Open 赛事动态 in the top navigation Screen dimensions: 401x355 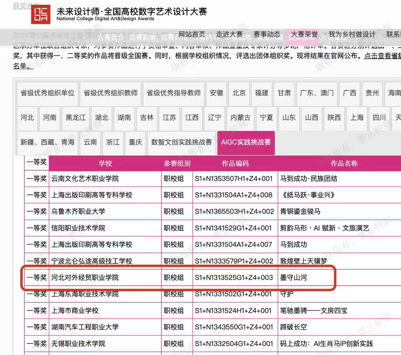click(267, 34)
